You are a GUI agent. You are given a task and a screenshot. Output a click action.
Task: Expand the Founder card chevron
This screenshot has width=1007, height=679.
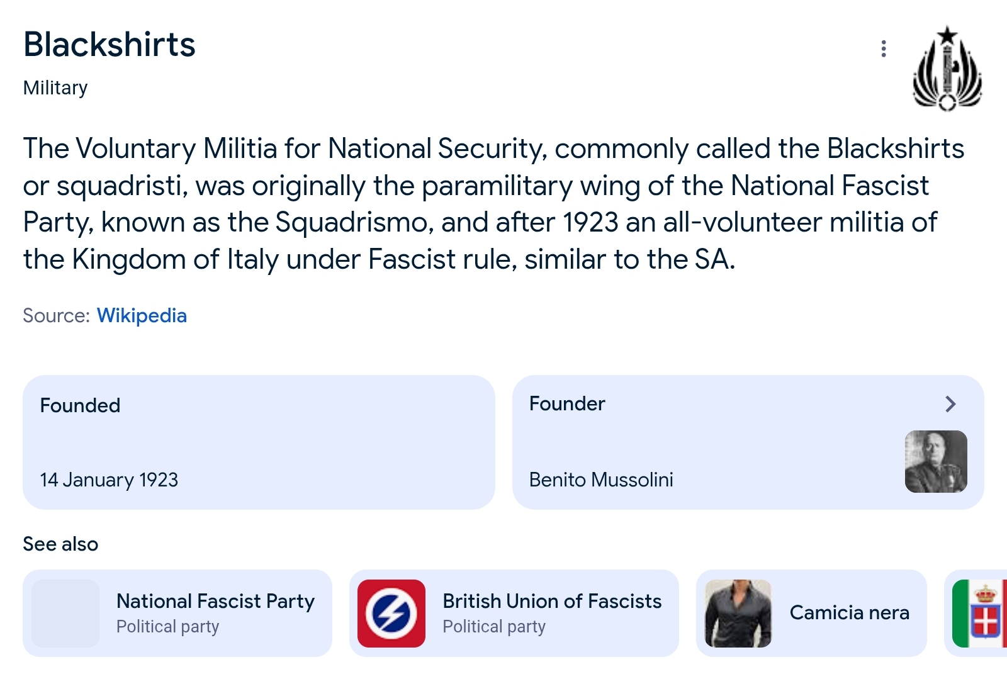coord(950,404)
